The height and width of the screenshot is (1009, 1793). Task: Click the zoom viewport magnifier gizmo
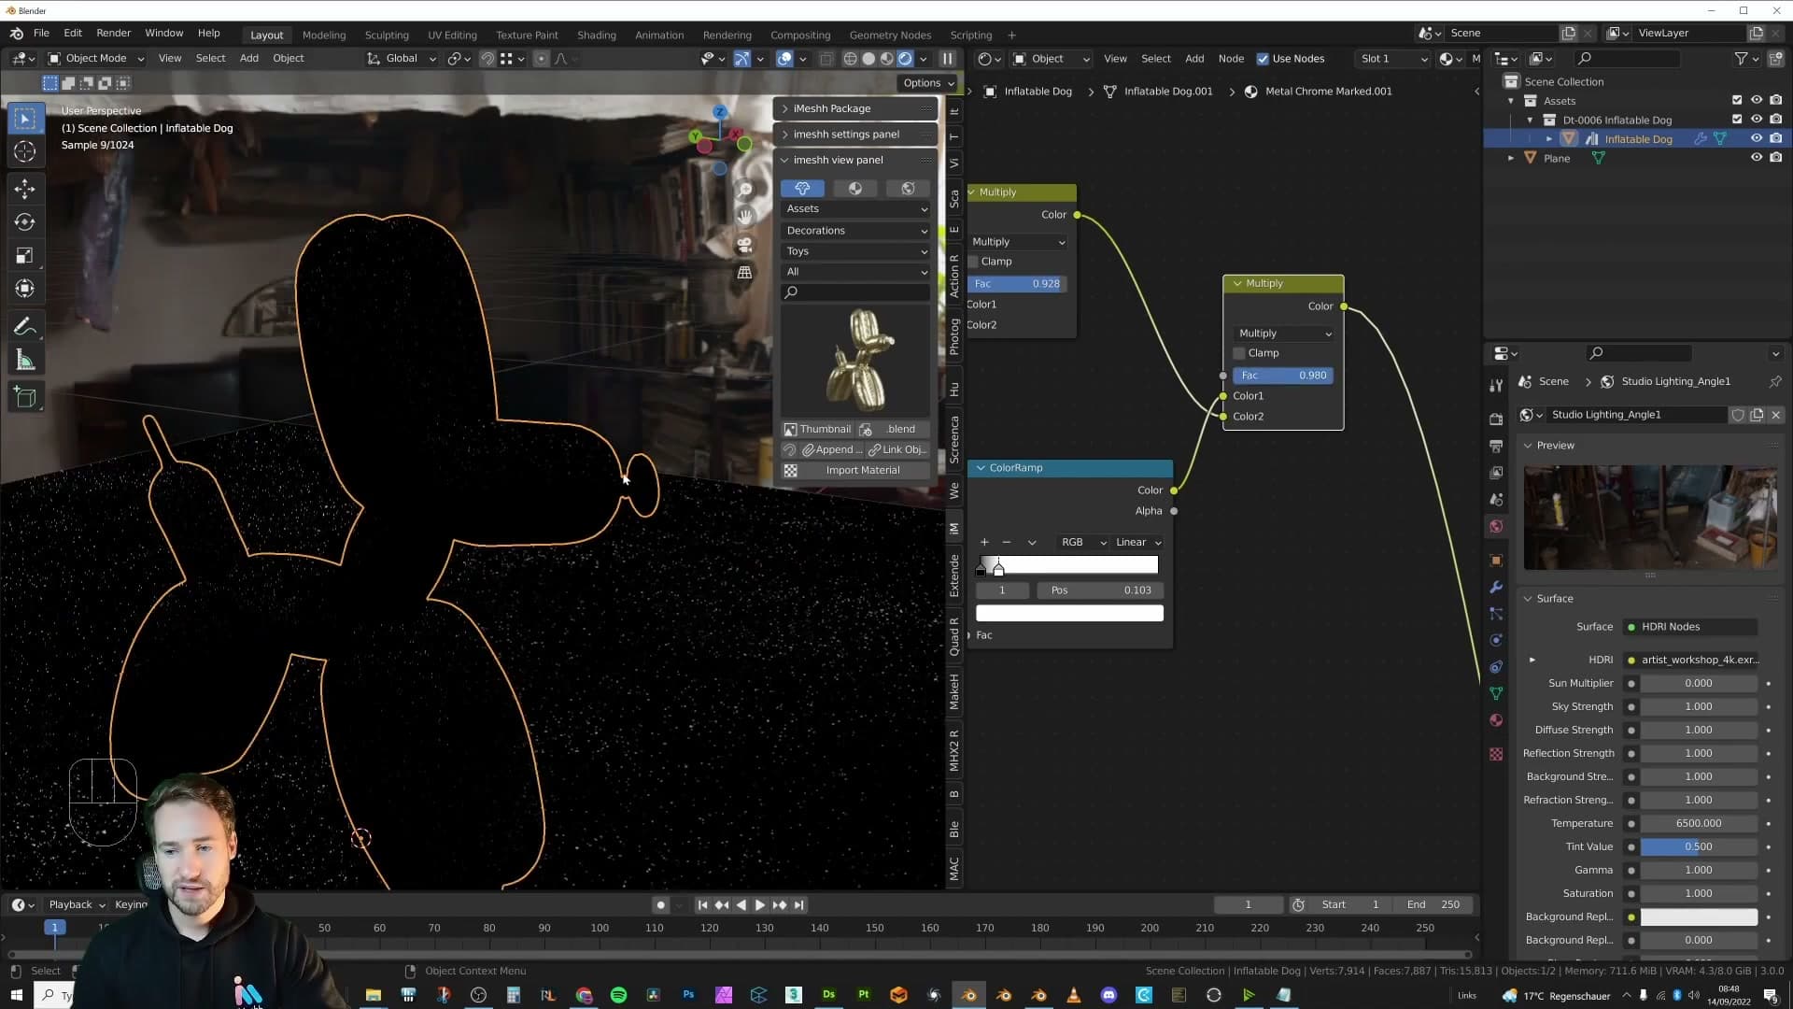(x=744, y=190)
